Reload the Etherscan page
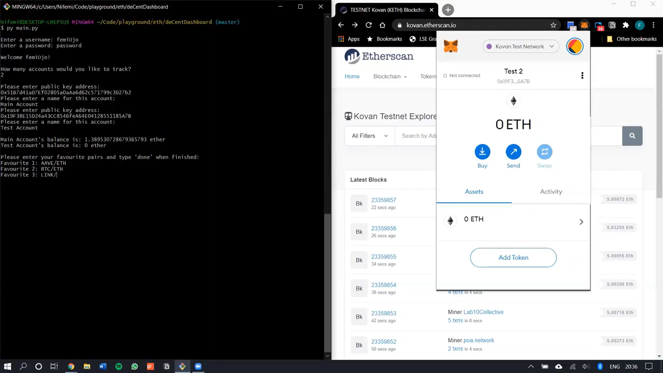 (x=369, y=25)
